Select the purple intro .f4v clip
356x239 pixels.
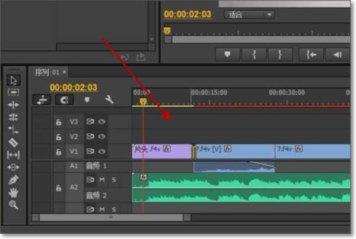coord(162,151)
